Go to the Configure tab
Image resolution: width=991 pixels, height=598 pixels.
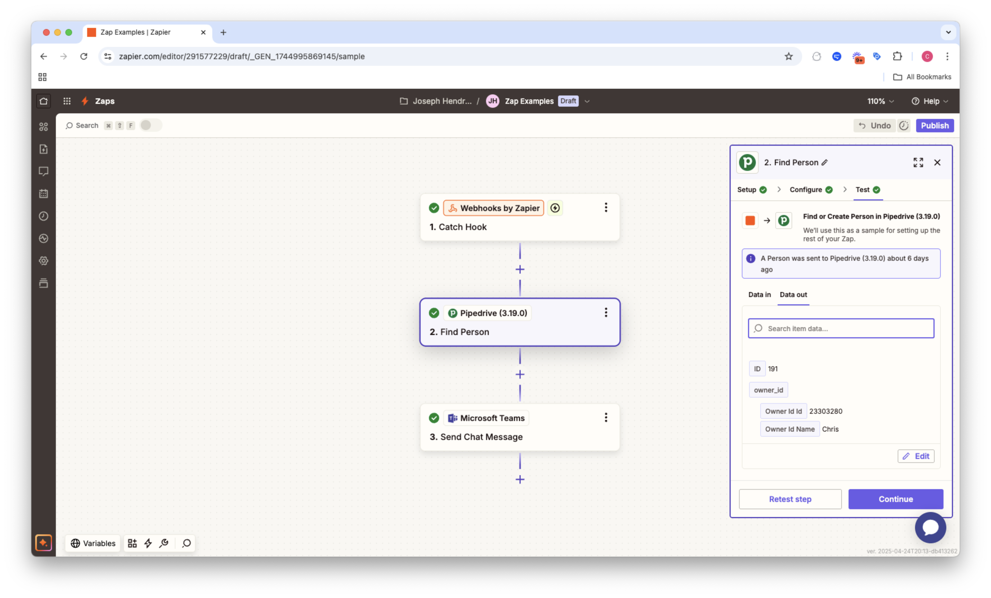pos(806,190)
